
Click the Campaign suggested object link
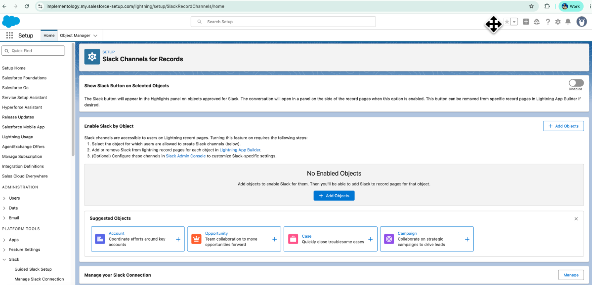tap(407, 233)
